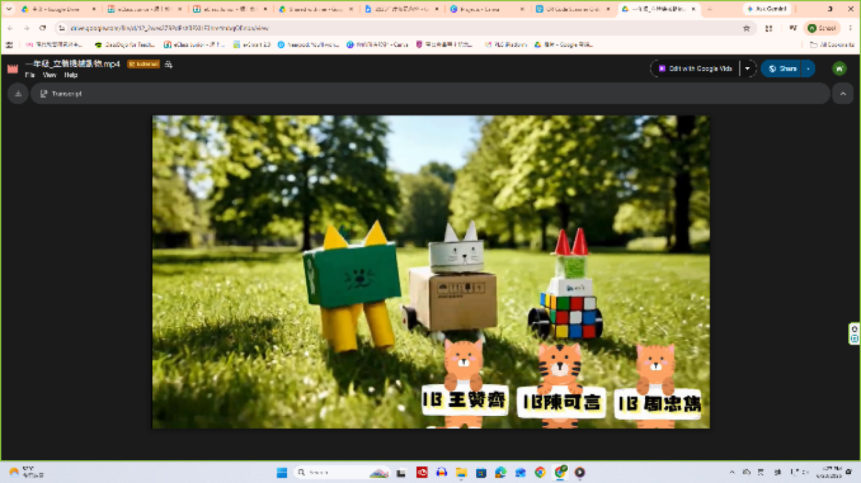Screen dimensions: 861x483
Task: Expand the Share button's dropdown arrow
Action: (x=808, y=69)
